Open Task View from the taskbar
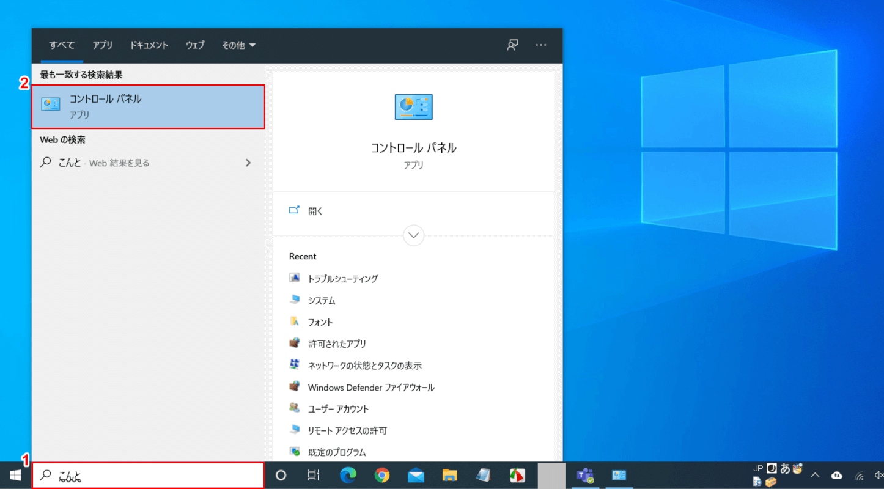Screen dimensions: 884x489 (314, 475)
